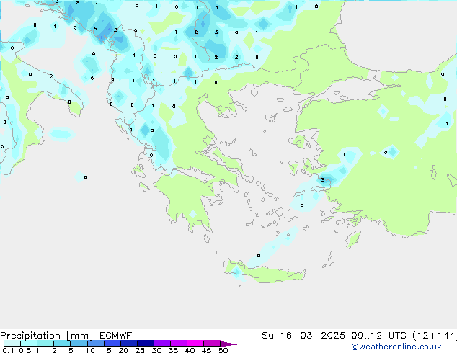Pick the legend swatch starting at 5 mm
Screen dimensions: 457x353
[x=79, y=344]
